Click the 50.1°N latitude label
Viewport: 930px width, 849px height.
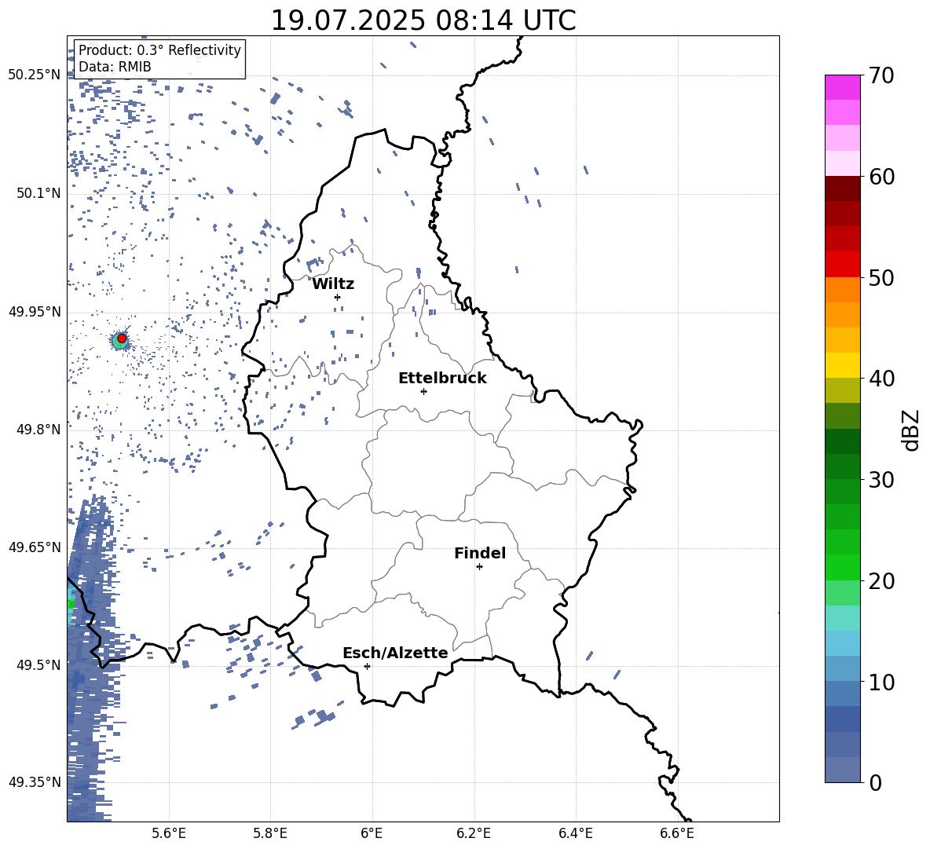38,193
